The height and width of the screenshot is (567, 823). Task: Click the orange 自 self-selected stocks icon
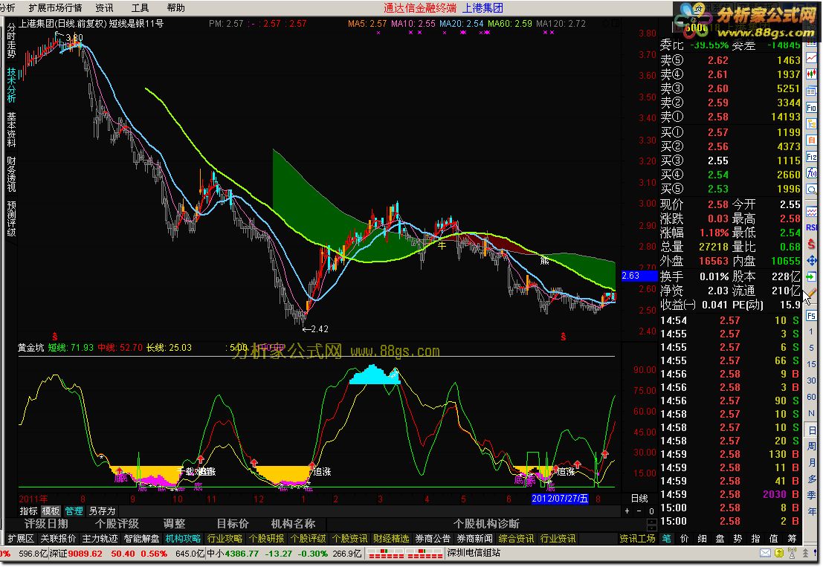811,140
